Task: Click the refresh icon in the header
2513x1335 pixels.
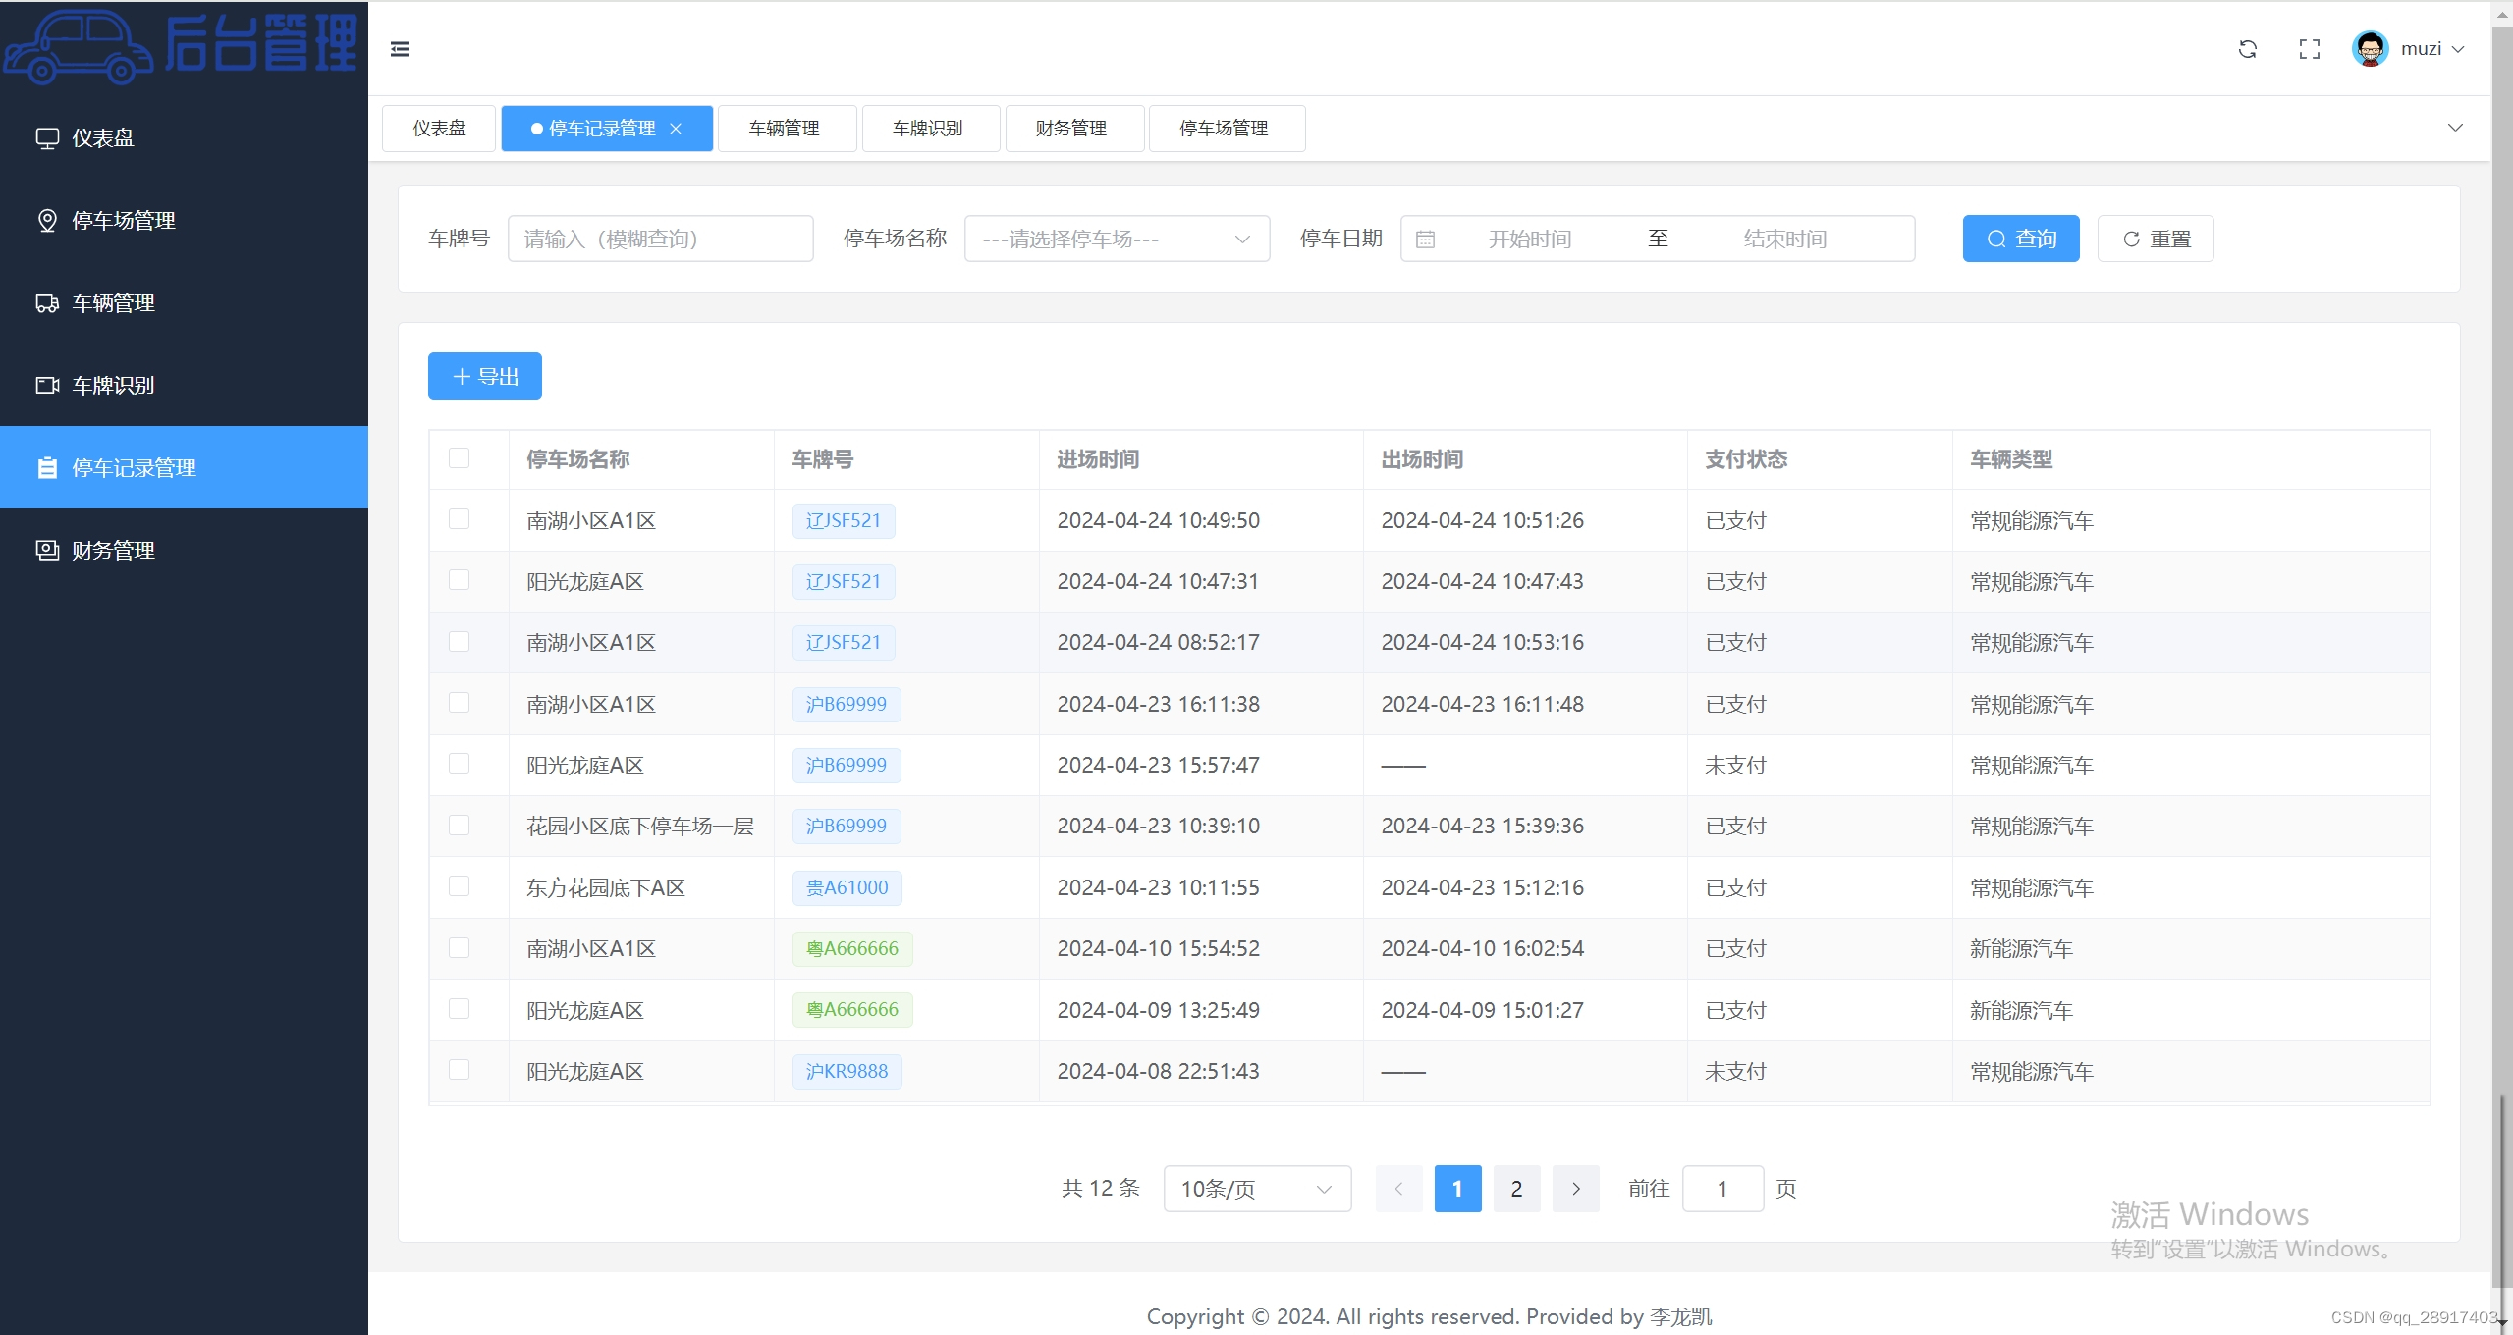Action: 2247,49
